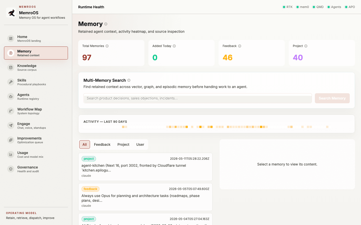The height and width of the screenshot is (225, 361).
Task: Click the Agents green status dot
Action: [329, 7]
